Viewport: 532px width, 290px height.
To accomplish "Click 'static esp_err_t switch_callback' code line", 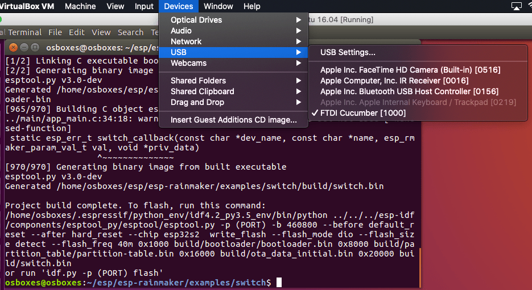I will (210, 138).
